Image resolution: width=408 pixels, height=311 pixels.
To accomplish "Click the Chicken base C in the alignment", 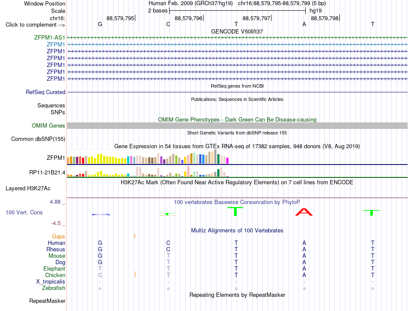I will coord(100,275).
